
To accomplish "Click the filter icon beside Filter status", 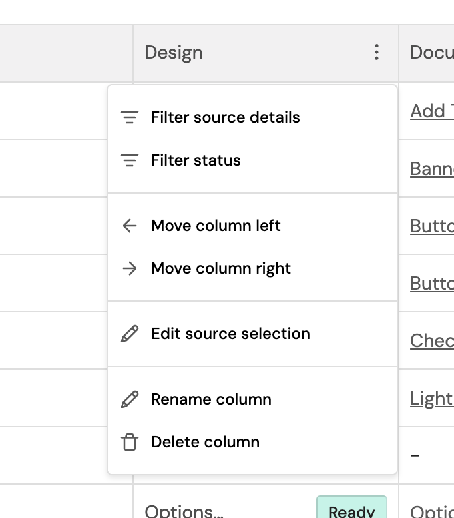I will (130, 161).
